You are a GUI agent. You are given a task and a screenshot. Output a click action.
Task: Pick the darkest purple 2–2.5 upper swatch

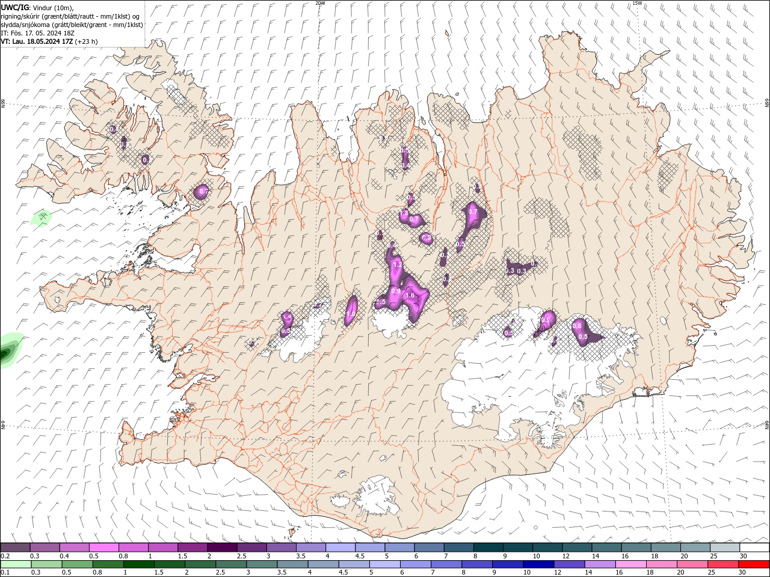point(222,548)
